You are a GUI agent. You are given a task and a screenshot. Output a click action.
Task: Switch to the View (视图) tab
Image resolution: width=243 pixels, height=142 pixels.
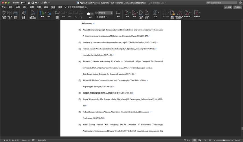tap(60, 7)
